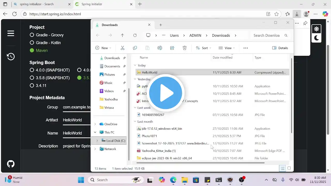Open Microsoft Store from the taskbar
This screenshot has height=186, width=331.
[x=196, y=180]
